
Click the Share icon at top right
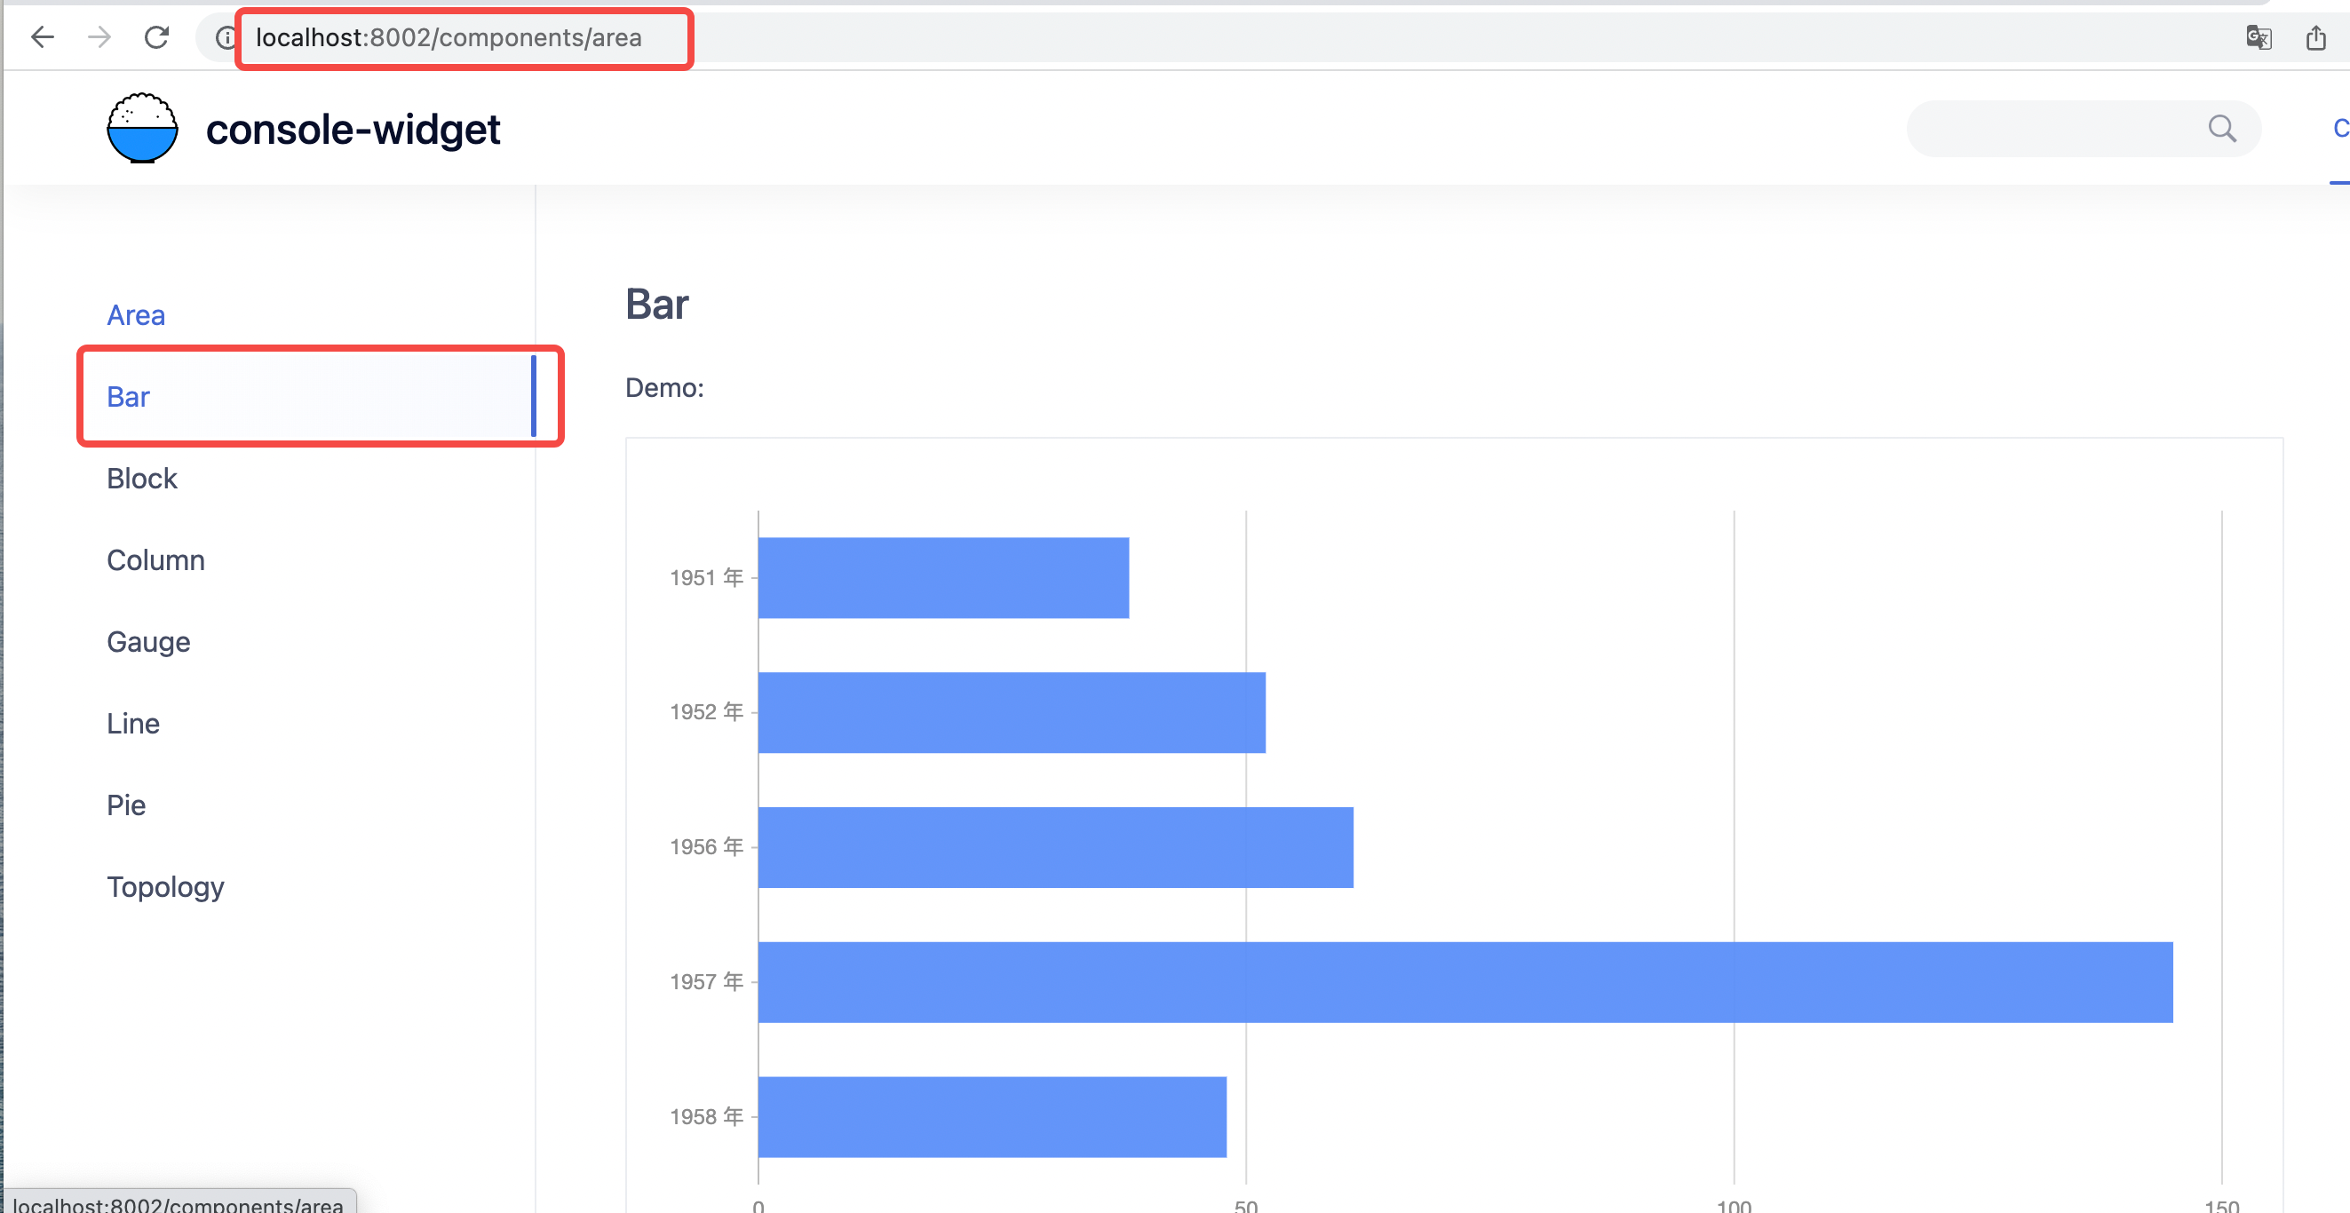pyautogui.click(x=2317, y=37)
